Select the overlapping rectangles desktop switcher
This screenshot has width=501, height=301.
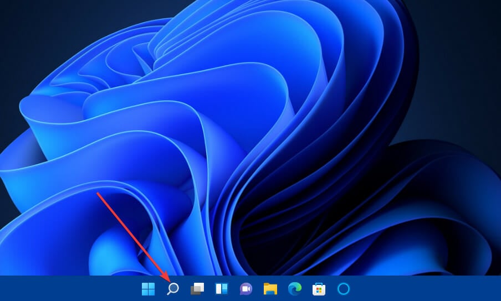click(197, 289)
